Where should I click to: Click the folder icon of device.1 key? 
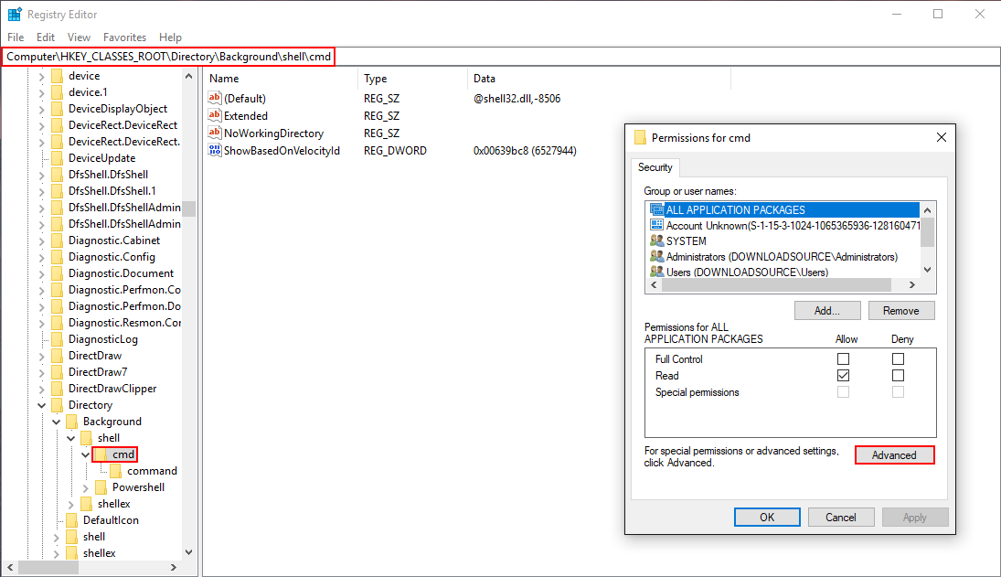point(58,92)
